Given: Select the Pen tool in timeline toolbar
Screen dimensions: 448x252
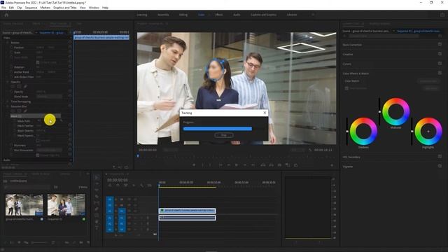Looking at the screenshot, I should 97,209.
